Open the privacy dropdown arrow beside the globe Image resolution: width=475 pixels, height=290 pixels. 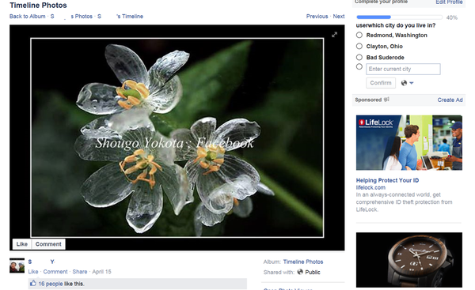[x=412, y=83]
